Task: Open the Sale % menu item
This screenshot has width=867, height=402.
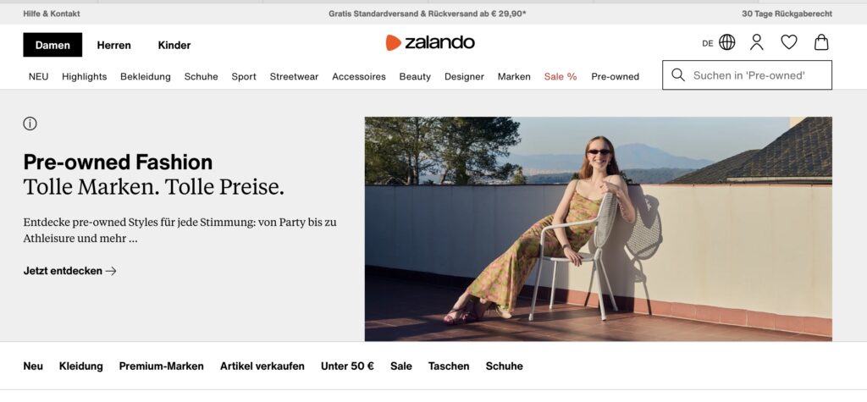Action: click(561, 77)
